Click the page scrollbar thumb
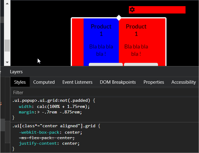 7,45
